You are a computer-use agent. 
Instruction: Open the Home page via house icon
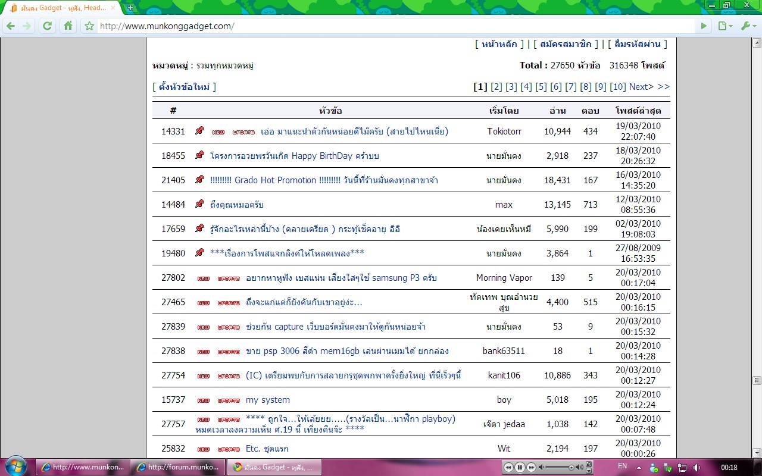(x=68, y=26)
